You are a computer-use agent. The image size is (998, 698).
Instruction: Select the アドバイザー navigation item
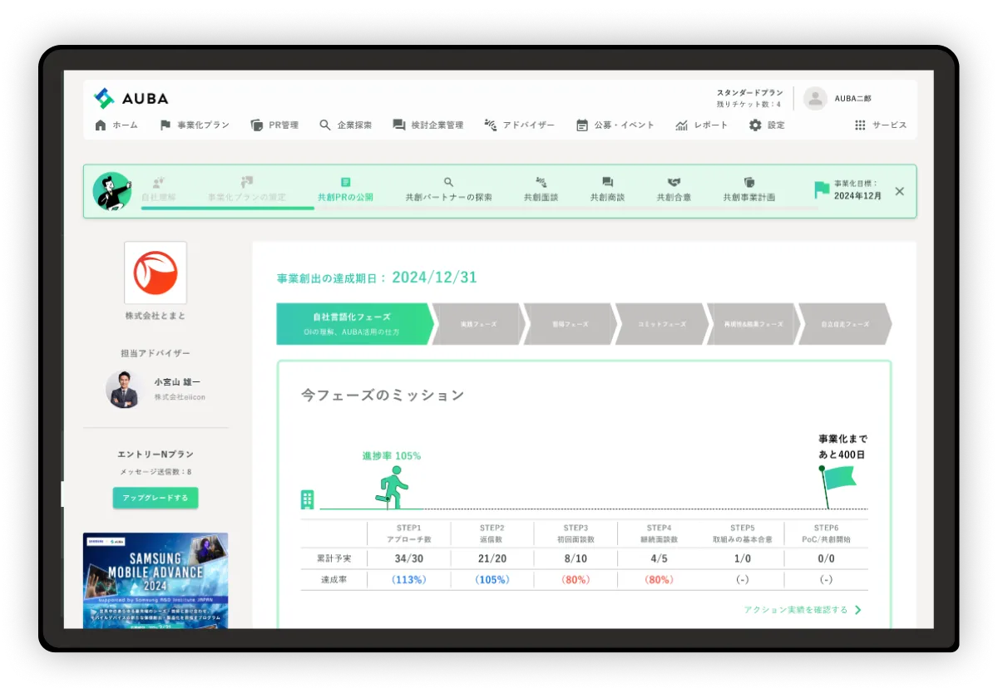pos(518,125)
